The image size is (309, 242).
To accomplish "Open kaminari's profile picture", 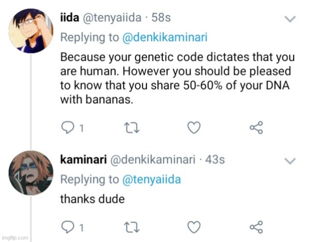I will pos(31,173).
